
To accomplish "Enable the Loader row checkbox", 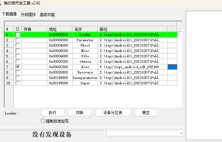I will [x=18, y=35].
